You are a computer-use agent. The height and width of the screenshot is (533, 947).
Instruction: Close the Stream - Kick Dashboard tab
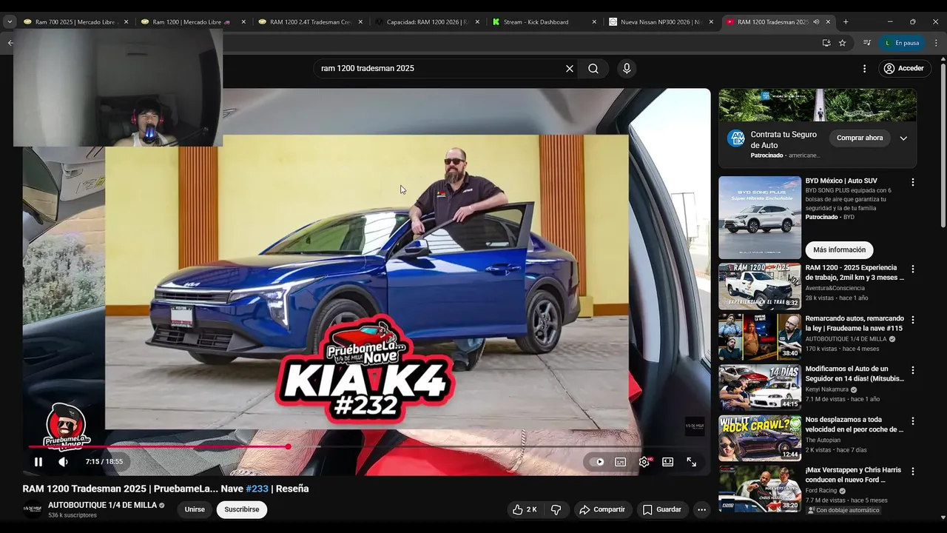pyautogui.click(x=594, y=22)
